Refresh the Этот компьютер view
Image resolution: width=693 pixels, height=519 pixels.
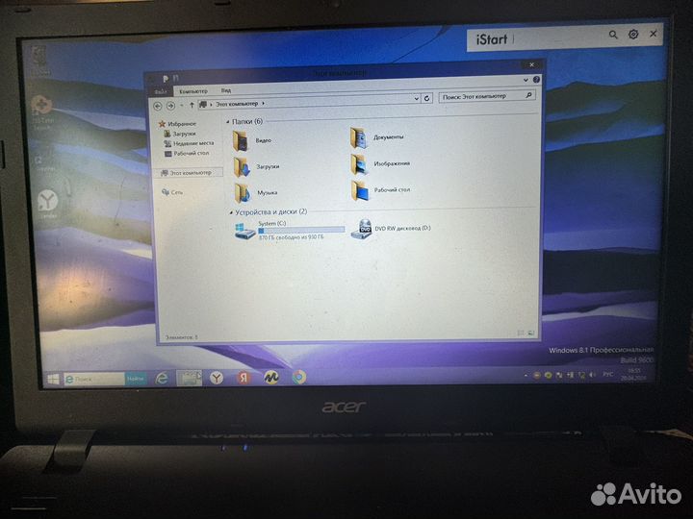coord(426,98)
